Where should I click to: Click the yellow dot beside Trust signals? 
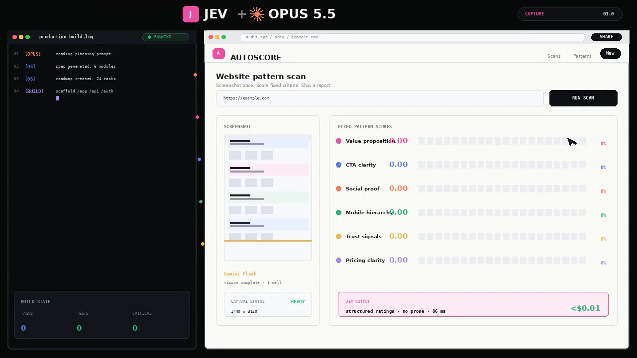coord(339,237)
